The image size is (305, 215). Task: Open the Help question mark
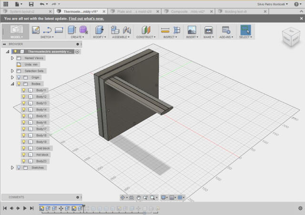296,4
